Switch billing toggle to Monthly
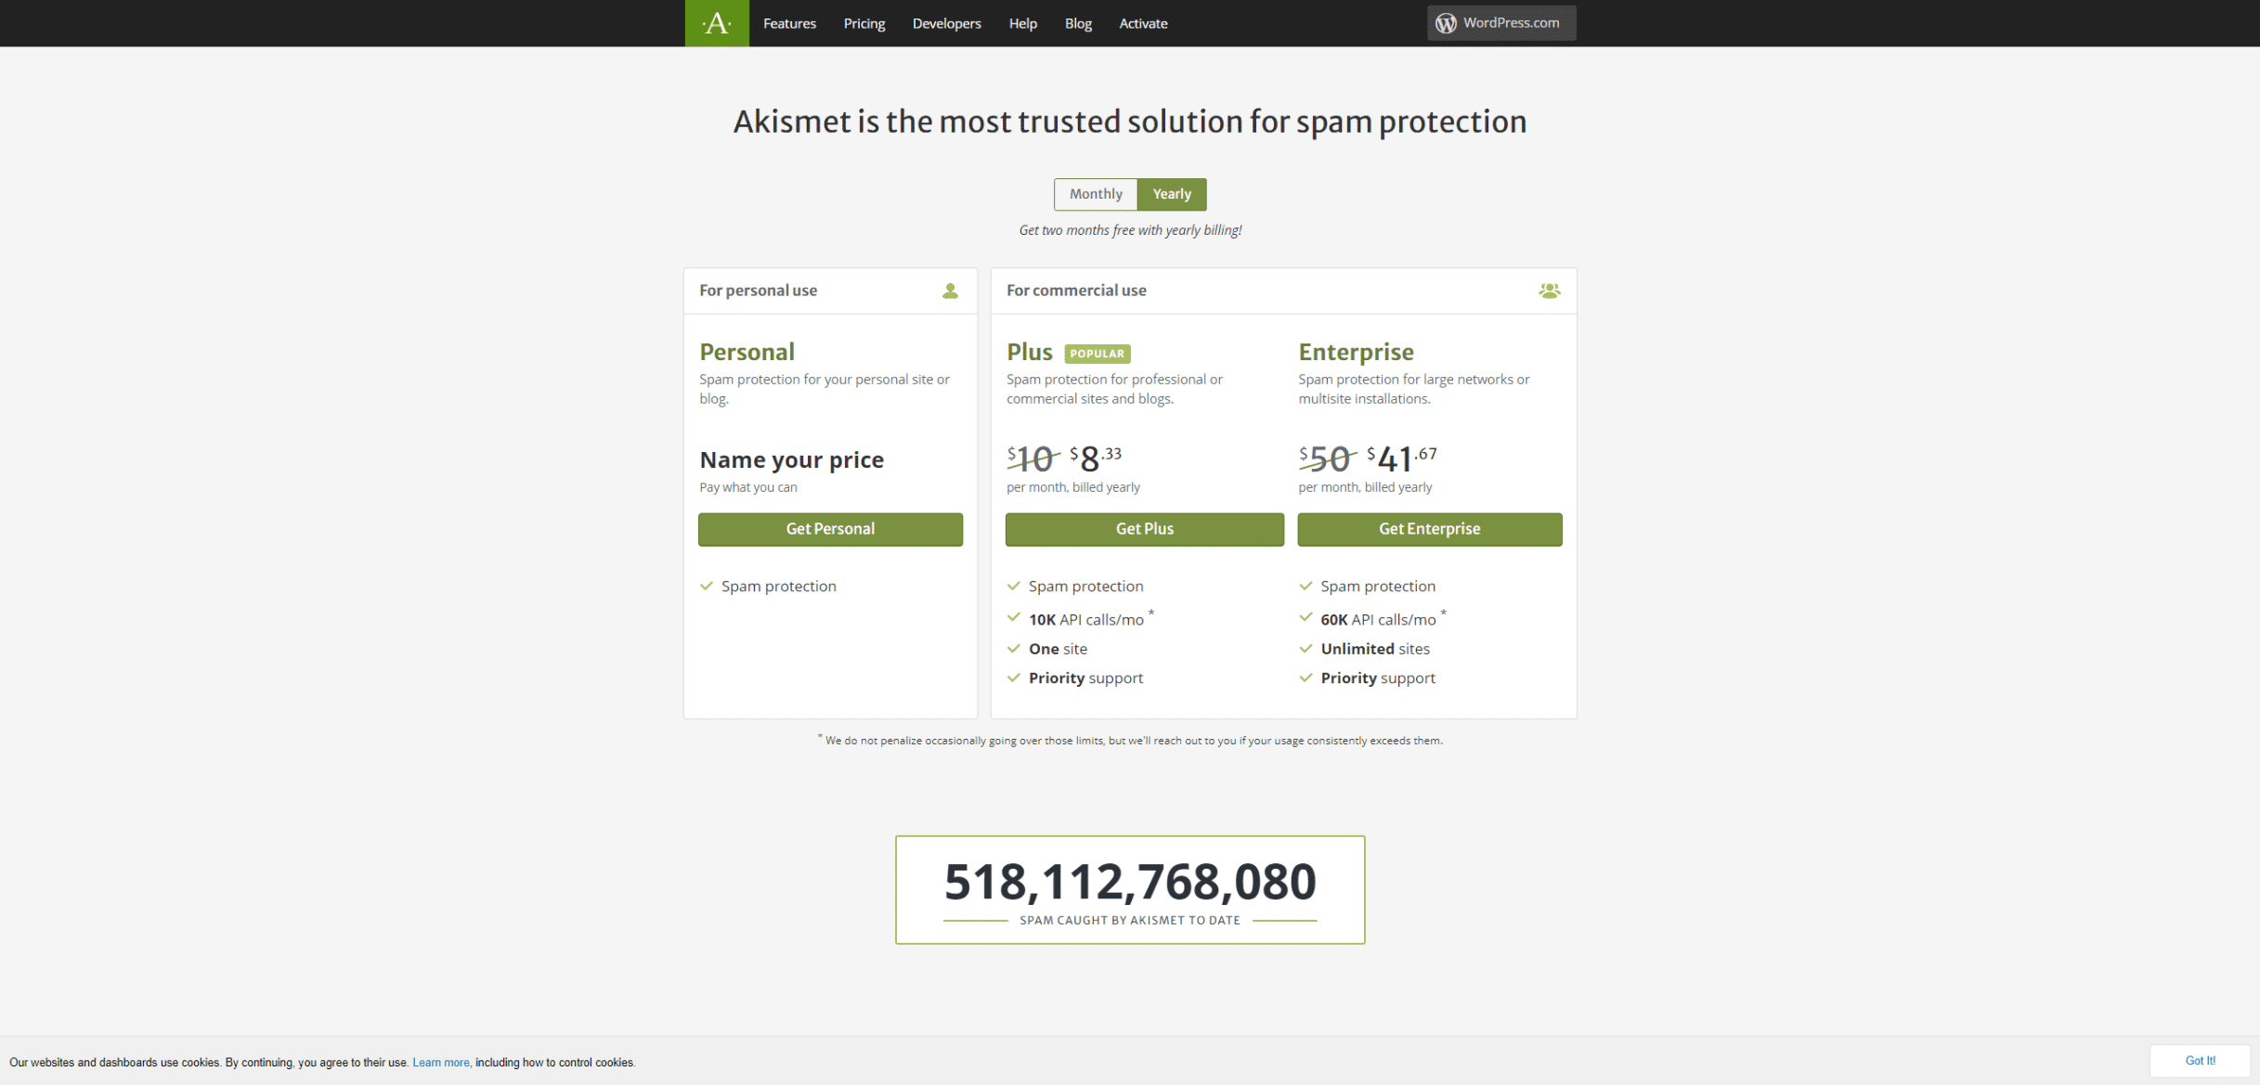This screenshot has width=2260, height=1085. click(1096, 194)
